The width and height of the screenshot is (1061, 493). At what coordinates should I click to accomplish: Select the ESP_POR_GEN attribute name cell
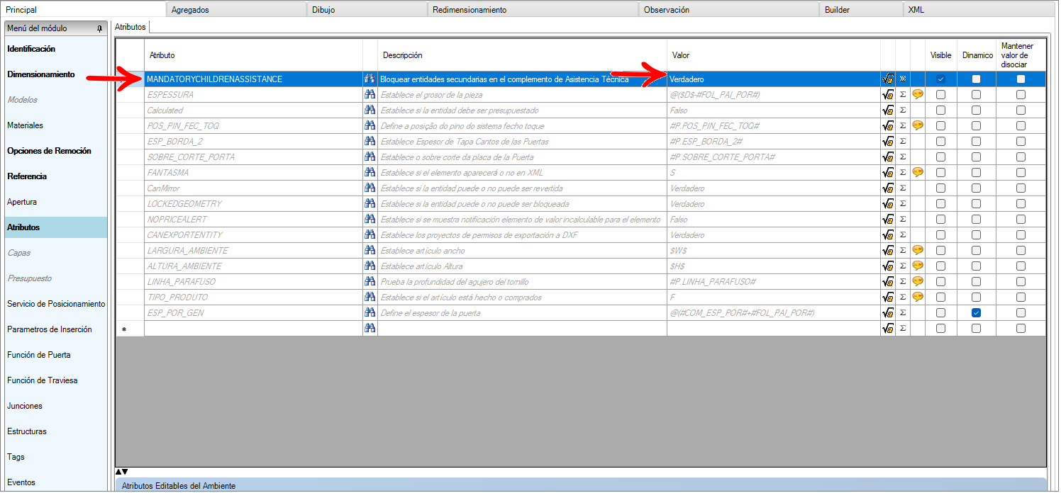[252, 313]
